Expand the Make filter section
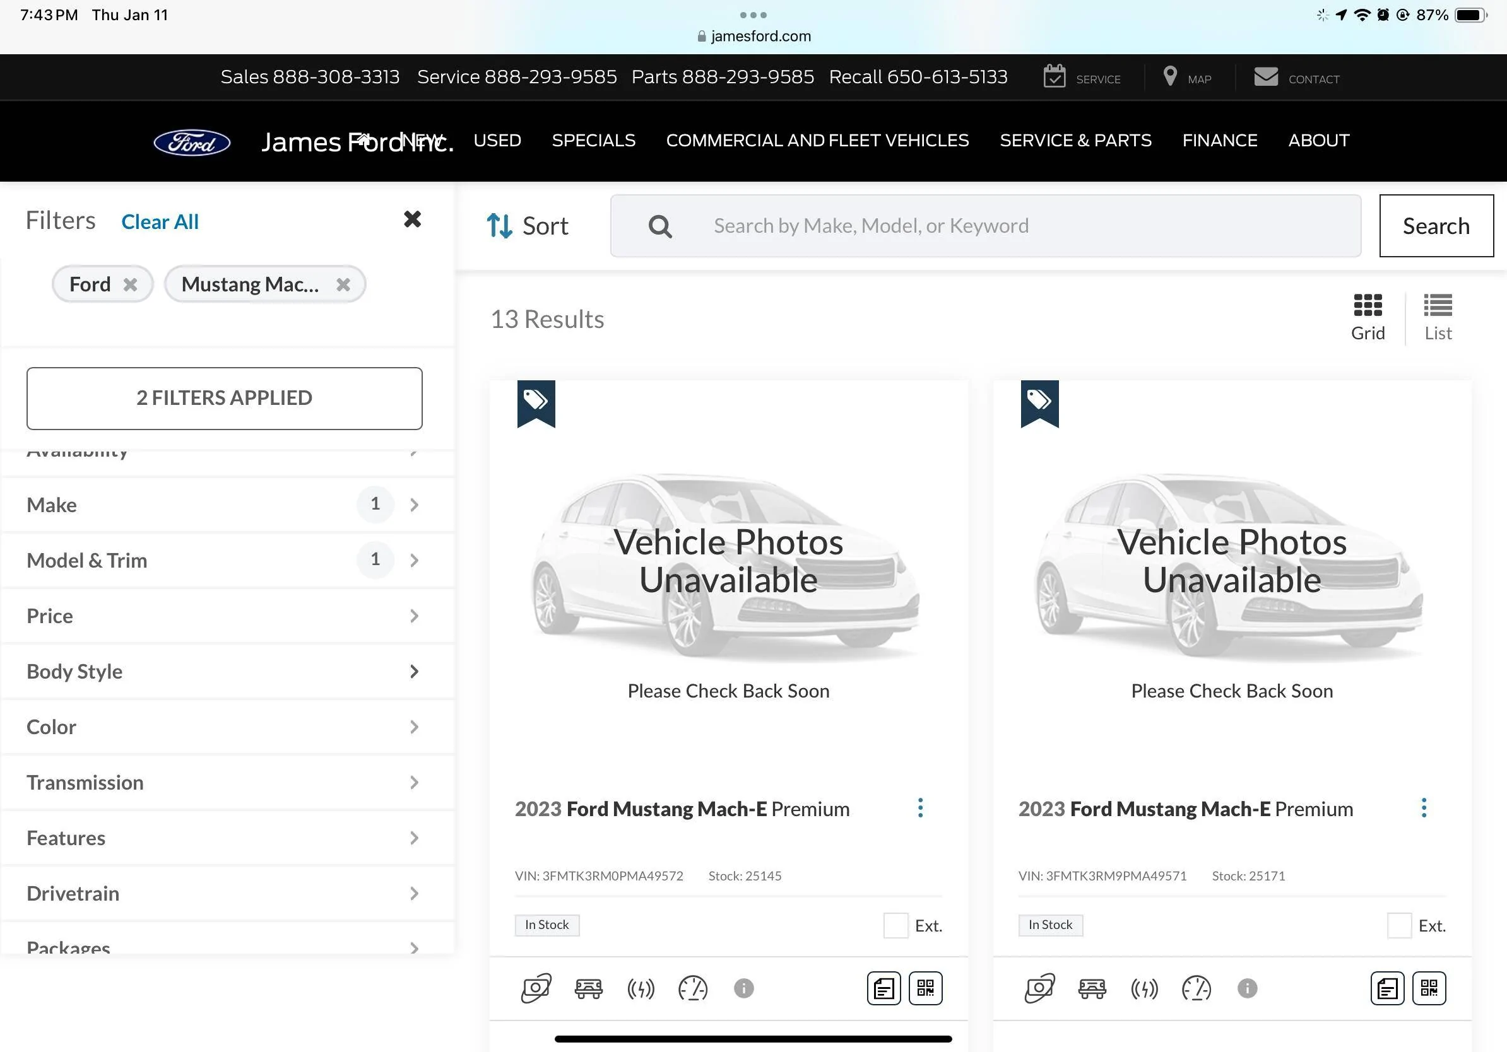The height and width of the screenshot is (1052, 1507). coord(227,505)
